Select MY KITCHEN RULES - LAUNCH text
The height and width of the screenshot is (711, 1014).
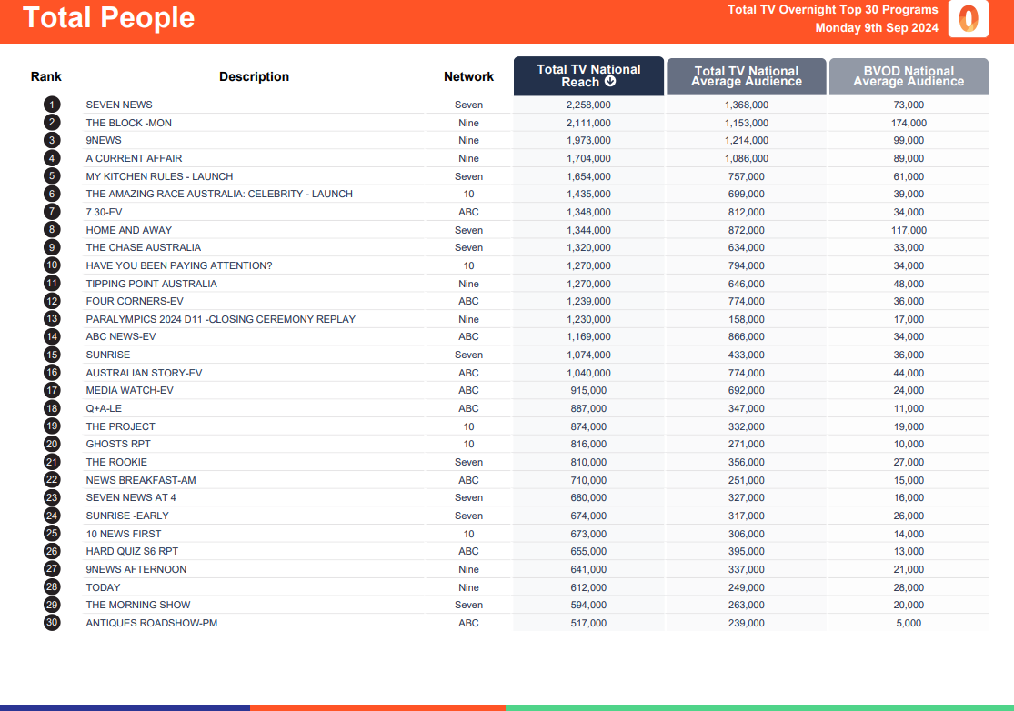159,176
